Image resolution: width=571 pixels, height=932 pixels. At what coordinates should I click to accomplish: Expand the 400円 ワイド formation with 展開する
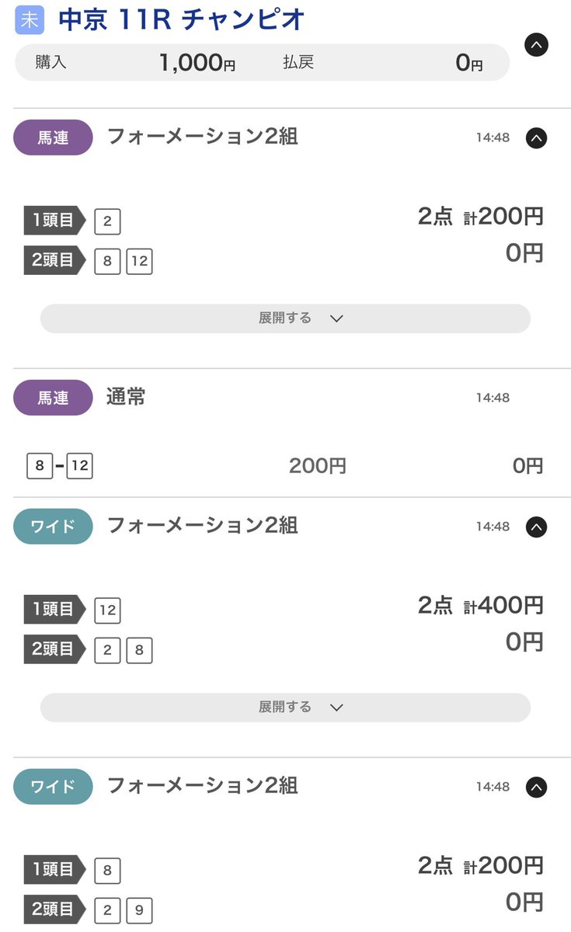[285, 708]
